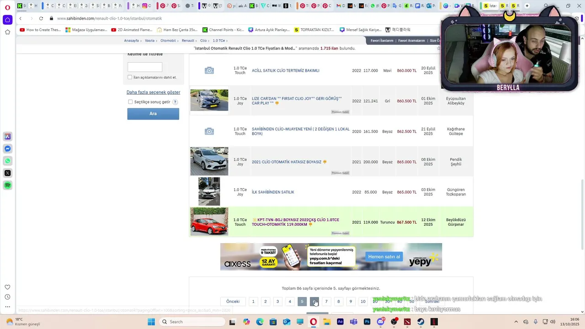Click the Windows taskbar Search box
585x329 pixels.
192,322
